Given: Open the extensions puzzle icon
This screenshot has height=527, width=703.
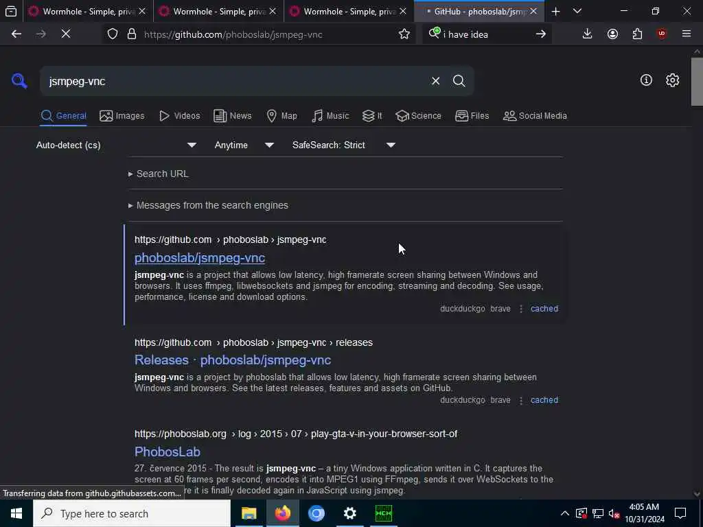Looking at the screenshot, I should pyautogui.click(x=637, y=34).
